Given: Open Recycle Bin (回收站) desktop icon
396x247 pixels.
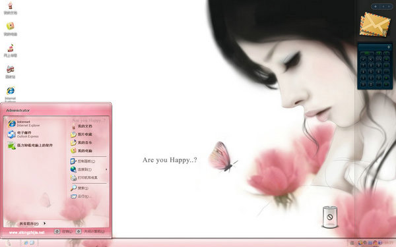Looking at the screenshot, I should [x=11, y=72].
